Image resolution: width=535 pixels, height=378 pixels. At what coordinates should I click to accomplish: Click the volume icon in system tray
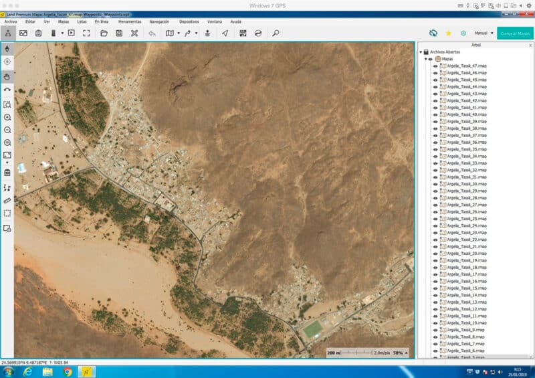click(500, 372)
